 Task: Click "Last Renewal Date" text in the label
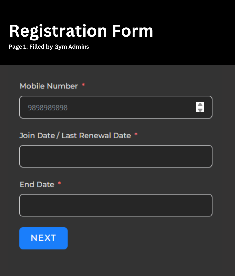click(96, 135)
